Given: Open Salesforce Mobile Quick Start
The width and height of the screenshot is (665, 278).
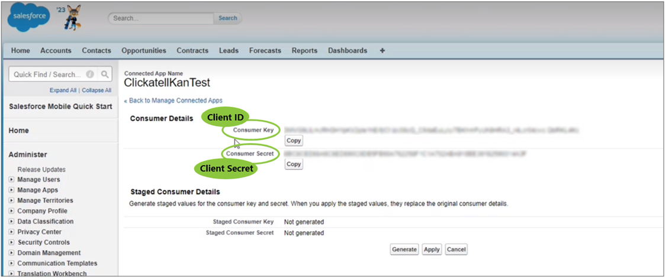Looking at the screenshot, I should click(60, 106).
